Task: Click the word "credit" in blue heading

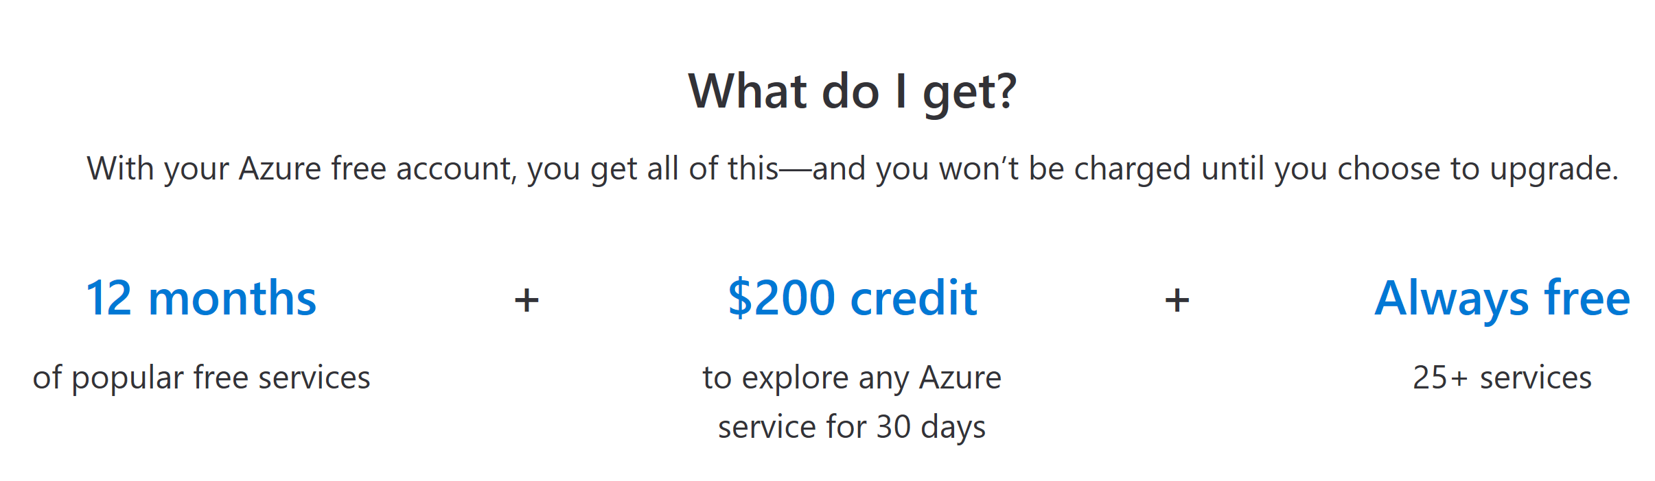Action: click(x=914, y=299)
